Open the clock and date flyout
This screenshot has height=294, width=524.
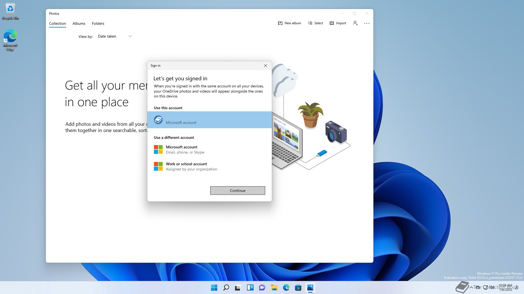505,287
